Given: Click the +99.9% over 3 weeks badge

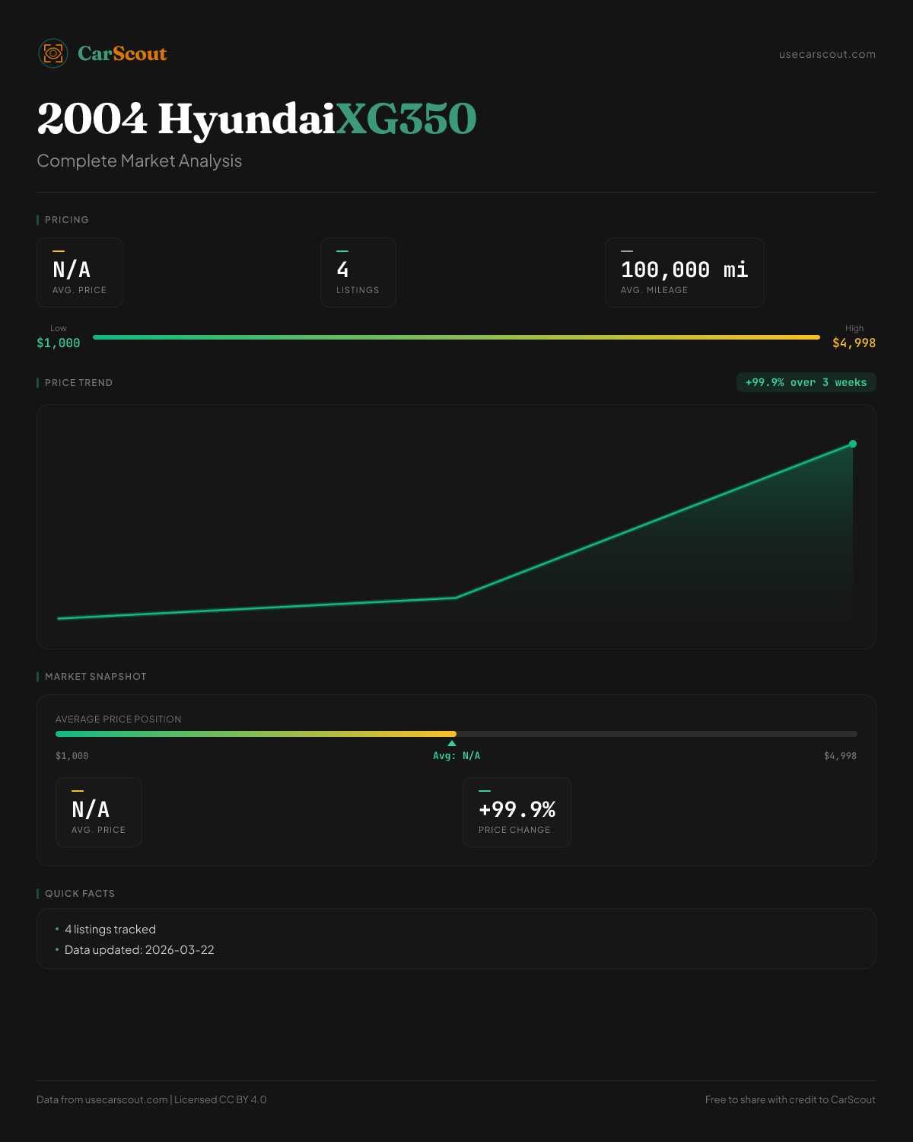Looking at the screenshot, I should 806,382.
